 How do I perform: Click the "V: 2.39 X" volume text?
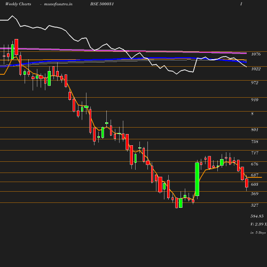tap(258, 224)
